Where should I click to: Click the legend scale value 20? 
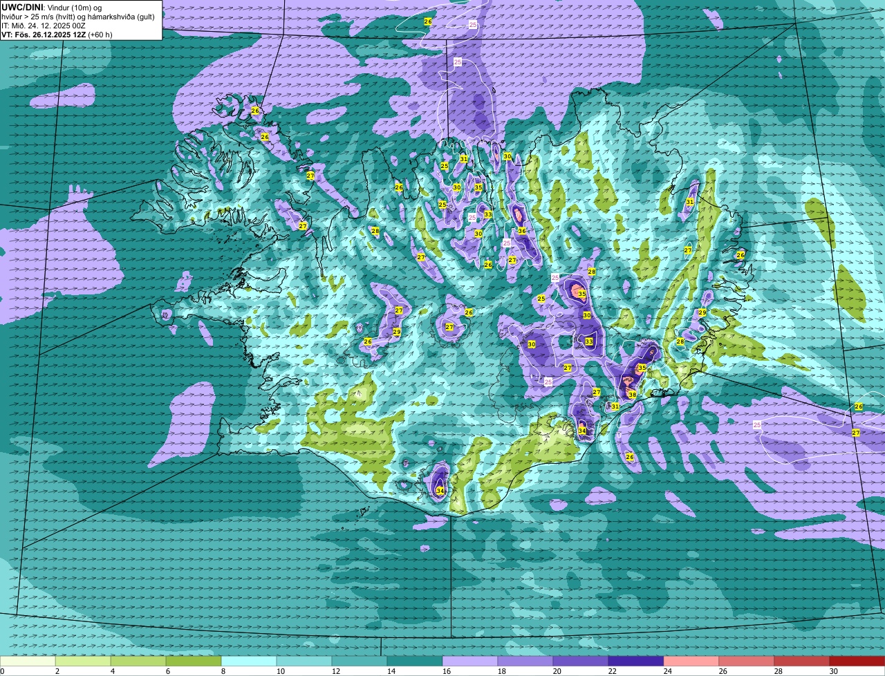[557, 671]
